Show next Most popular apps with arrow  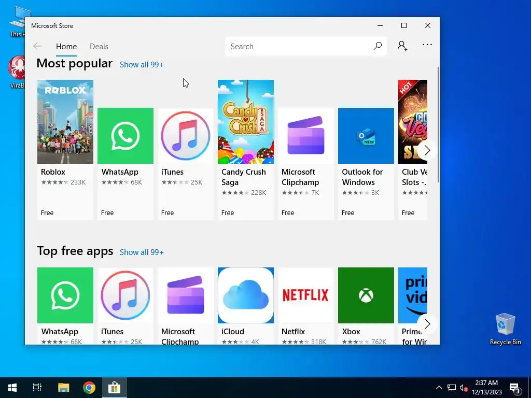(427, 150)
